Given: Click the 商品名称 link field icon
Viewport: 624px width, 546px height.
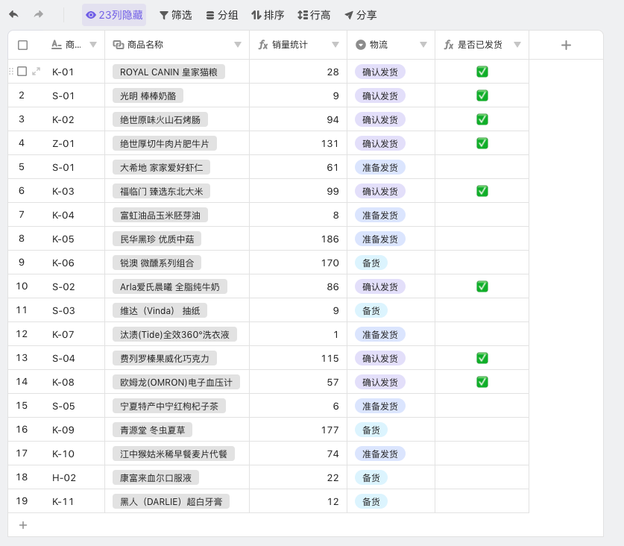Looking at the screenshot, I should (x=119, y=45).
